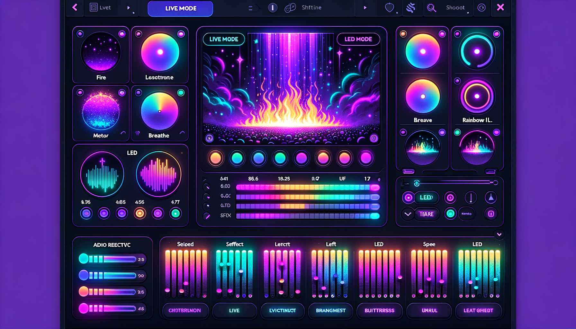The width and height of the screenshot is (576, 329).
Task: Click the funnel icon near the LED controls
Action: [x=491, y=198]
